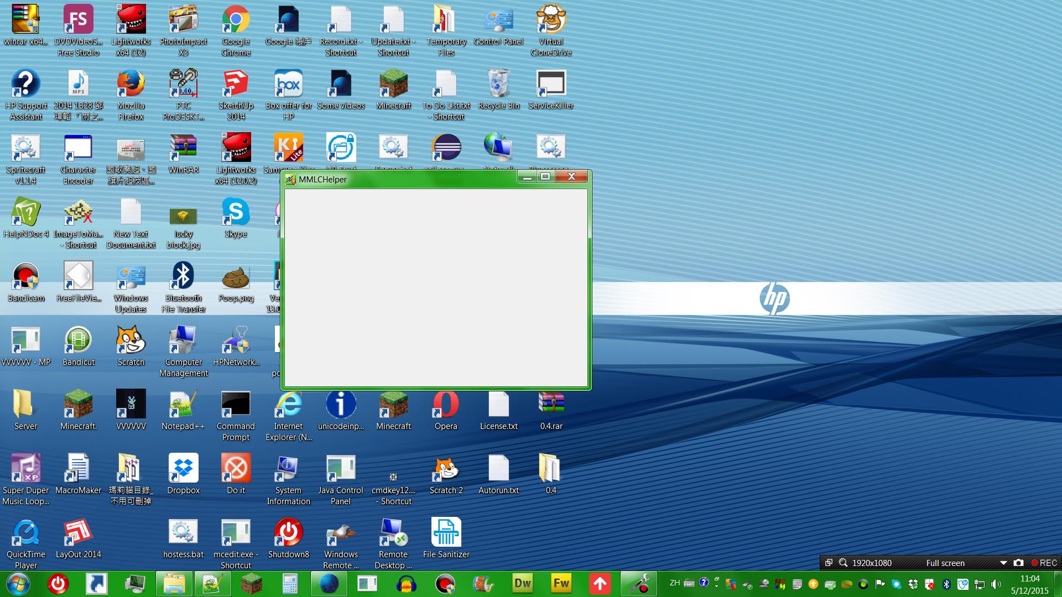
Task: Expand the Full screen mode dropdown arrow
Action: pyautogui.click(x=1003, y=563)
